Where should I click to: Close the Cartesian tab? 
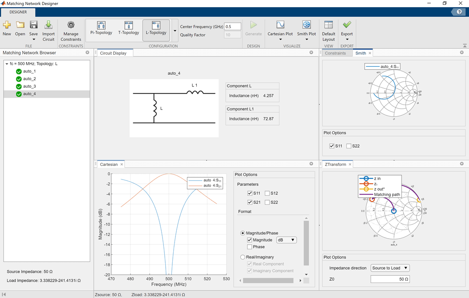122,165
